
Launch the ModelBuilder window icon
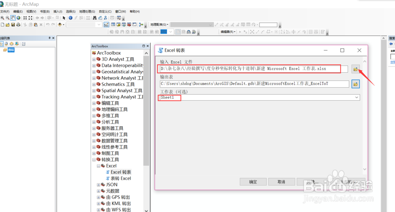[141, 25]
